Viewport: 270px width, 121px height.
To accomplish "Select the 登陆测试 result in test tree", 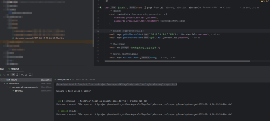I will click(x=18, y=91).
